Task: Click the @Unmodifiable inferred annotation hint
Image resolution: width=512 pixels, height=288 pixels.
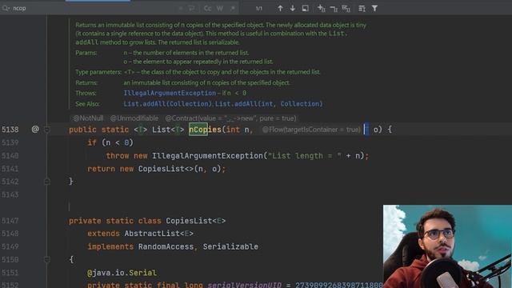Action: click(134, 118)
